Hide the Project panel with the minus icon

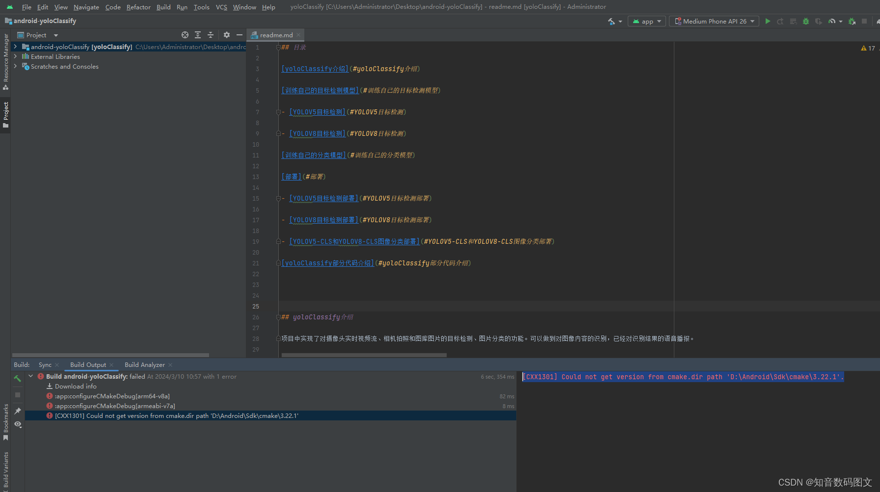pyautogui.click(x=240, y=35)
